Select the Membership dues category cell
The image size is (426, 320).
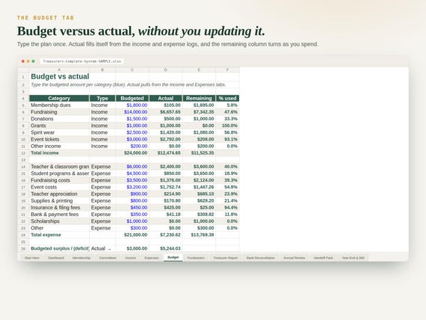[59, 105]
